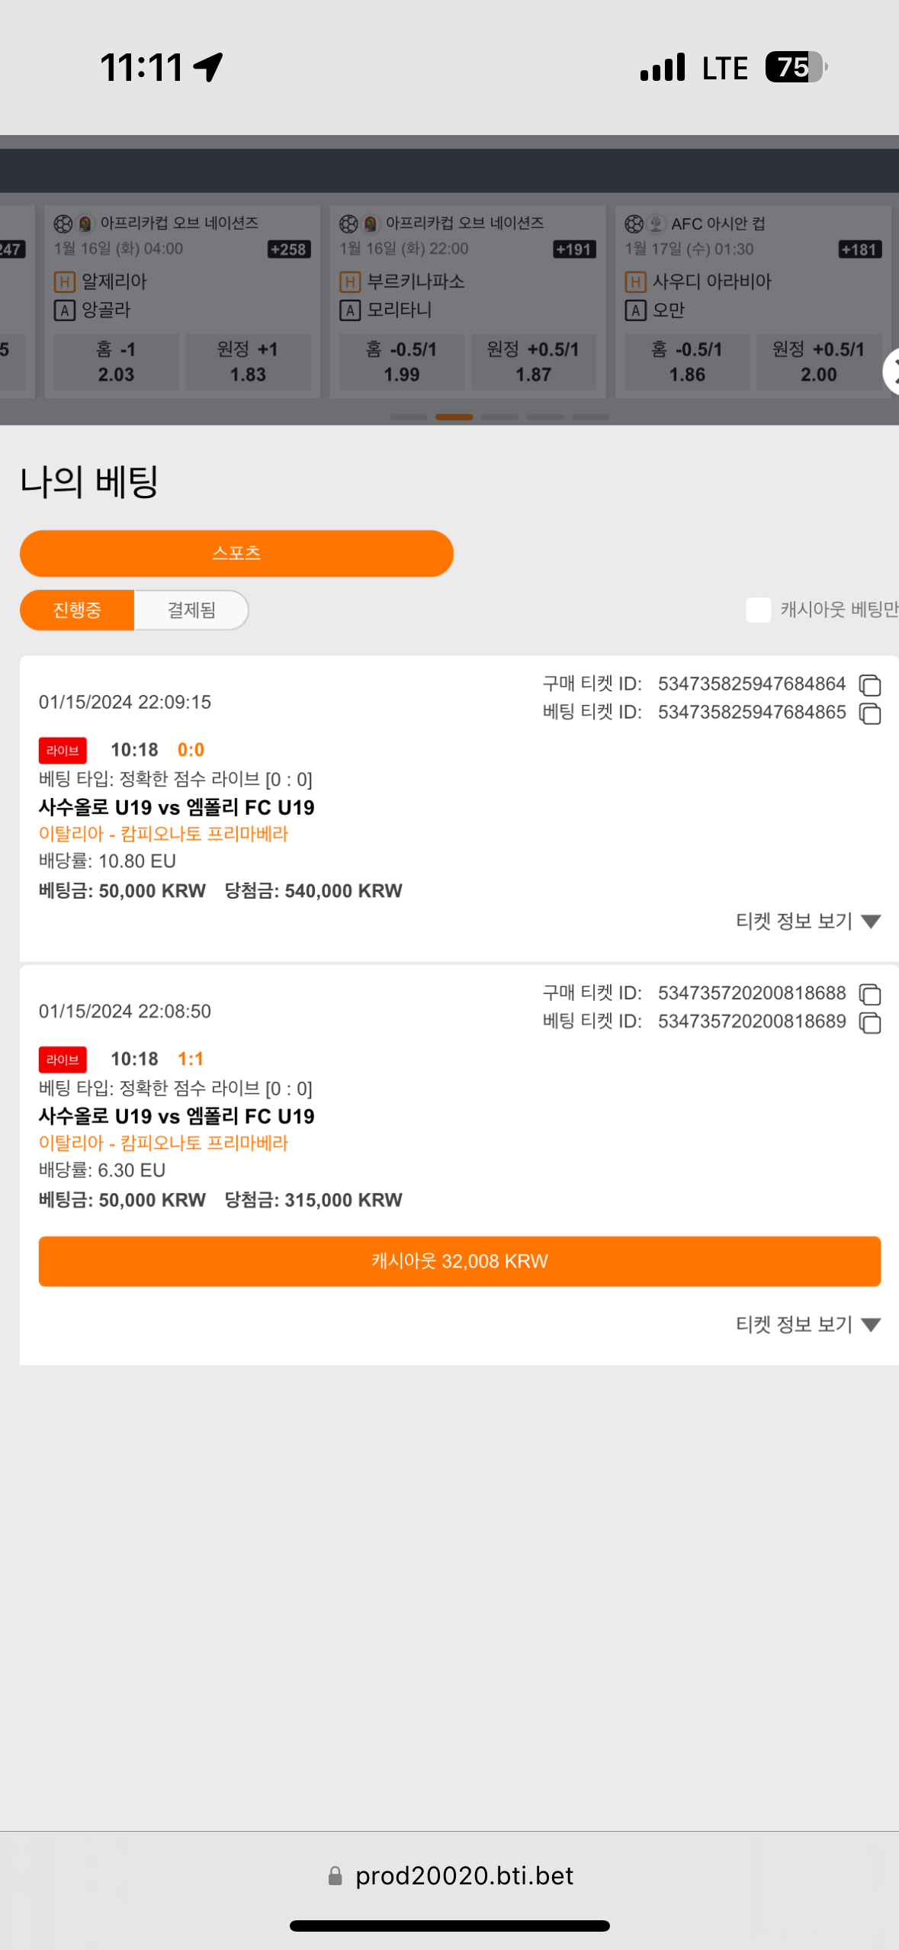Copy betting ticket ID ending 684865
899x1950 pixels.
pyautogui.click(x=869, y=713)
